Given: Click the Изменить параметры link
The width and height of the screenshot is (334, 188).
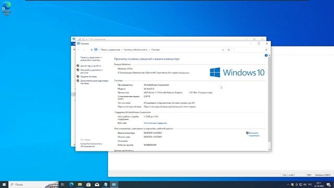Looking at the screenshot, I should click(x=254, y=134).
